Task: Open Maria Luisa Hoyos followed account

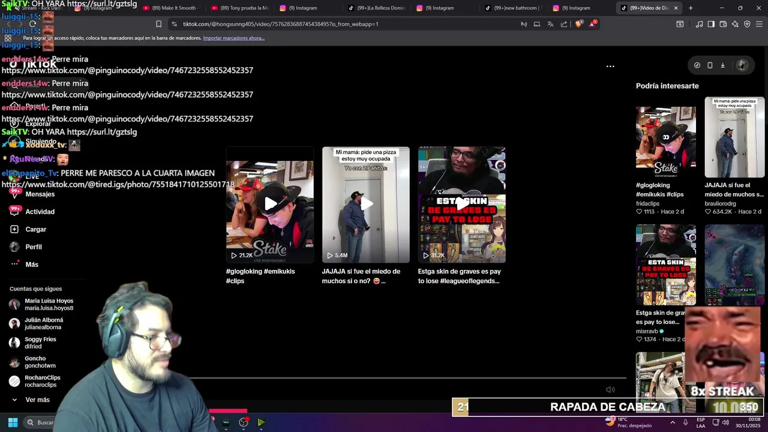Action: tap(42, 304)
